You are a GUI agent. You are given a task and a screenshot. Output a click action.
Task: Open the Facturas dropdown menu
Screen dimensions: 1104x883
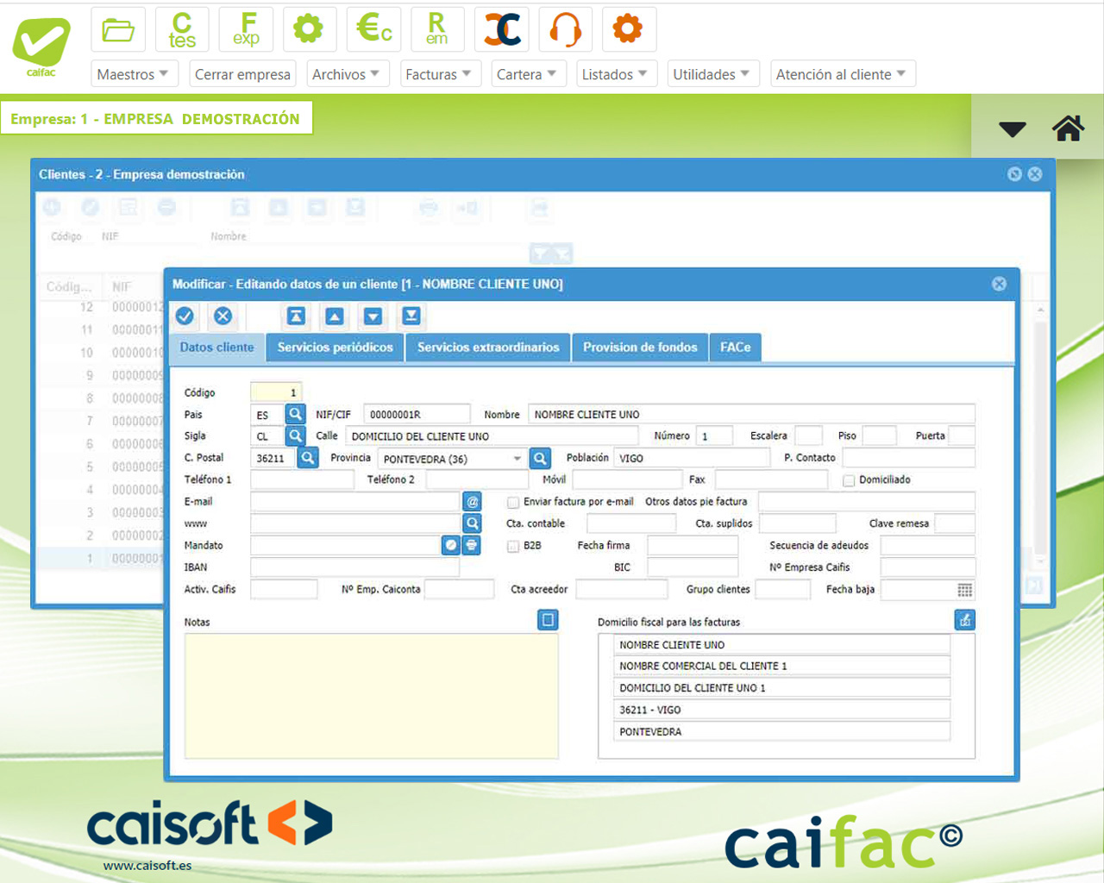tap(438, 74)
